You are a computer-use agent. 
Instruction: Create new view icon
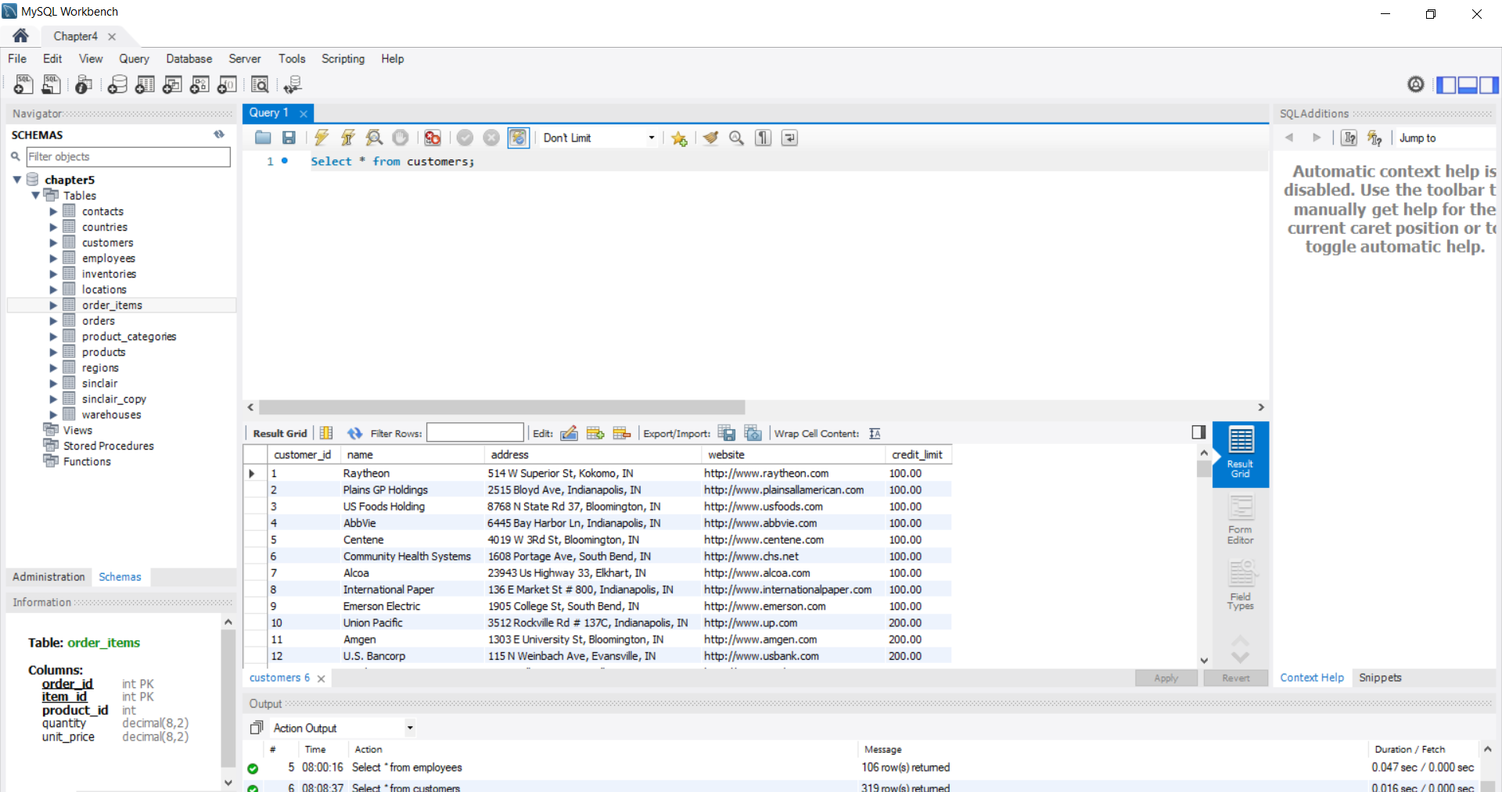(x=172, y=84)
